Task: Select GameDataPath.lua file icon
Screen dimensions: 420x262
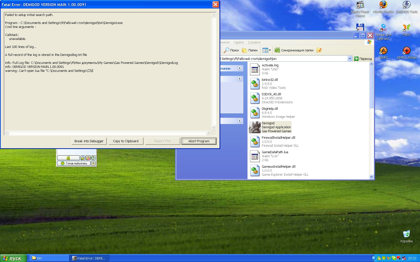Action: coord(255,156)
